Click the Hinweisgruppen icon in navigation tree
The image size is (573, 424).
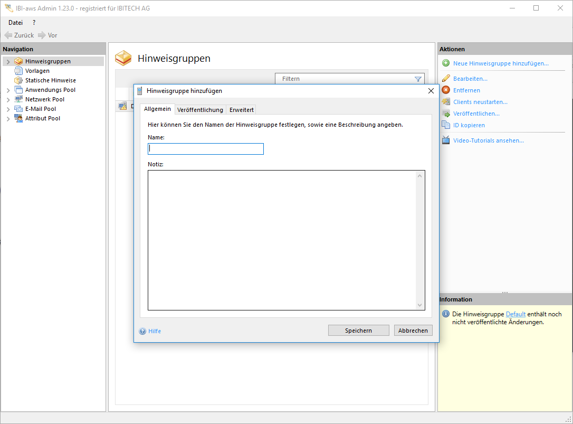coord(18,61)
